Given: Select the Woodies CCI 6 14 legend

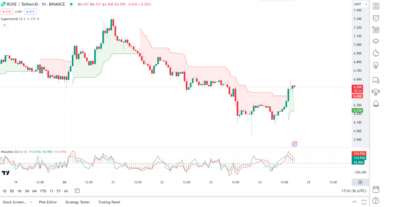Looking at the screenshot, I should click(x=14, y=152).
